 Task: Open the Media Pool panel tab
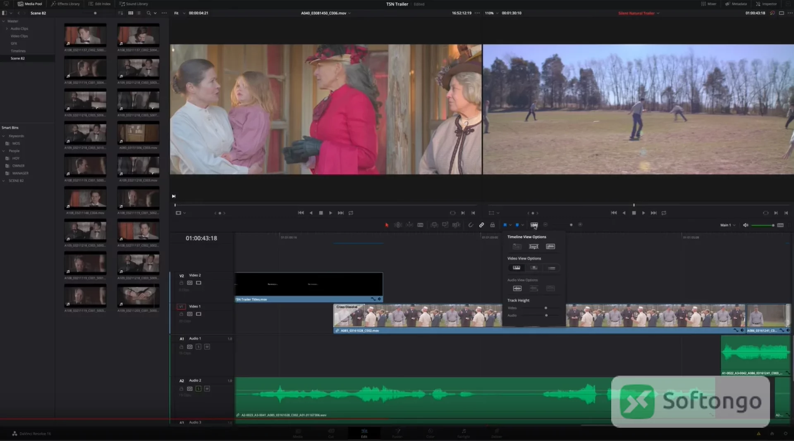point(30,4)
